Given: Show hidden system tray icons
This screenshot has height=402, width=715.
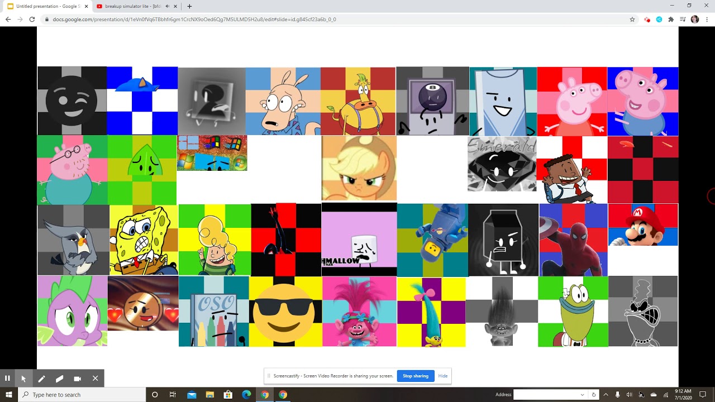Looking at the screenshot, I should [606, 395].
